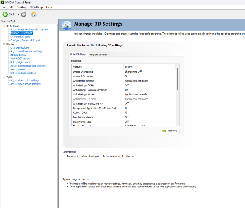Open the 3D Settings menu
Viewport: 245px width, 208px height.
click(x=36, y=7)
